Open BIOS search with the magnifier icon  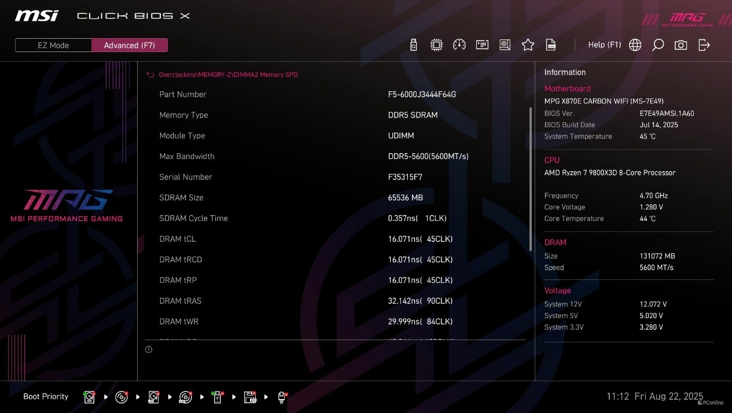pyautogui.click(x=657, y=45)
